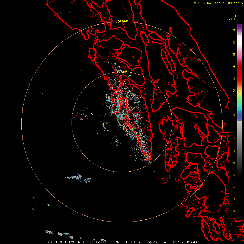Click the -1 value on the color scale

(233, 127)
